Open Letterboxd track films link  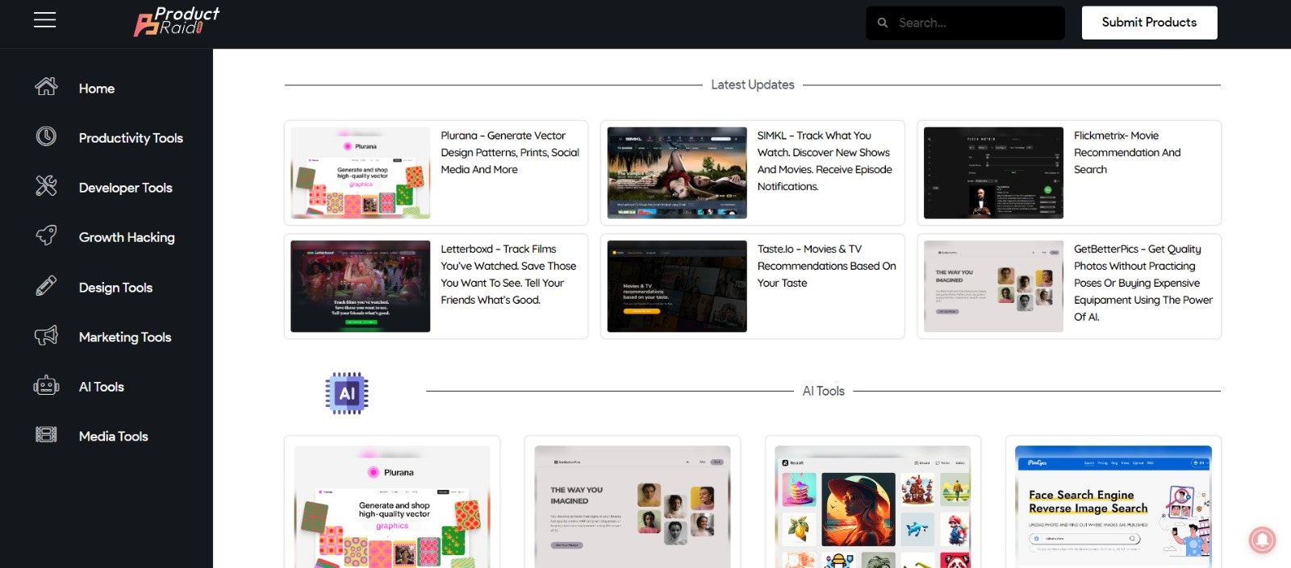pos(508,275)
